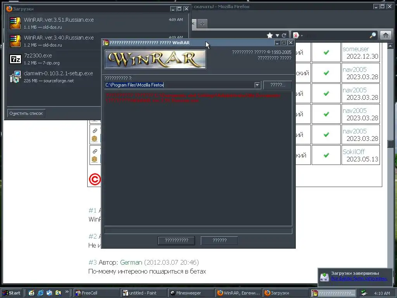397x298 pixels.
Task: Click the installer progress bar
Action: [x=198, y=231]
